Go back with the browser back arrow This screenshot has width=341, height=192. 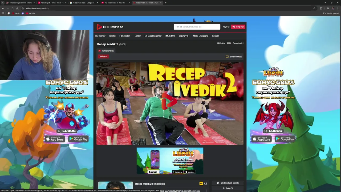point(3,8)
